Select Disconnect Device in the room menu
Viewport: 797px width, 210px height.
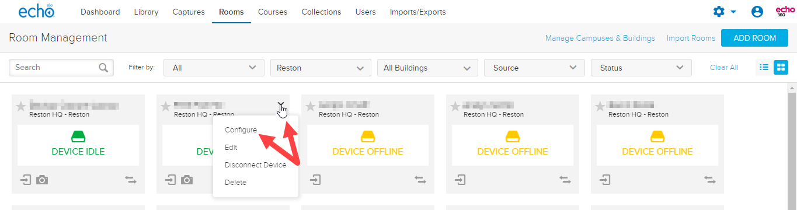point(255,165)
